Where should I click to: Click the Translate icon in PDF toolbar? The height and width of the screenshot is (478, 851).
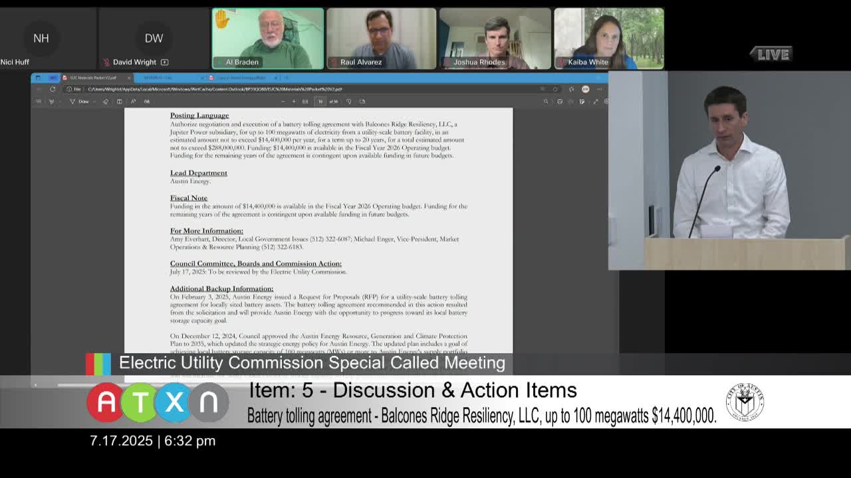point(147,102)
